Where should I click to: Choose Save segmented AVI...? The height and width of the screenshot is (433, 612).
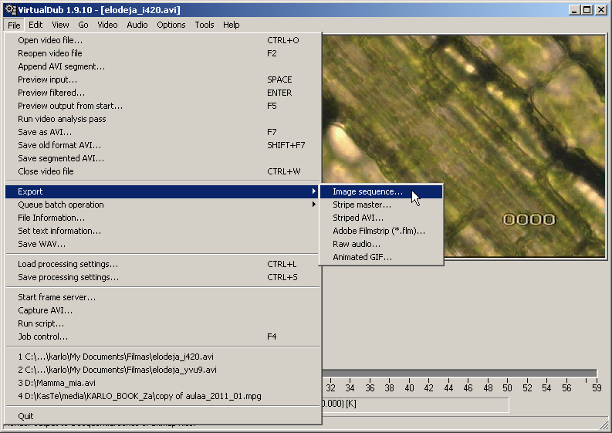163,158
